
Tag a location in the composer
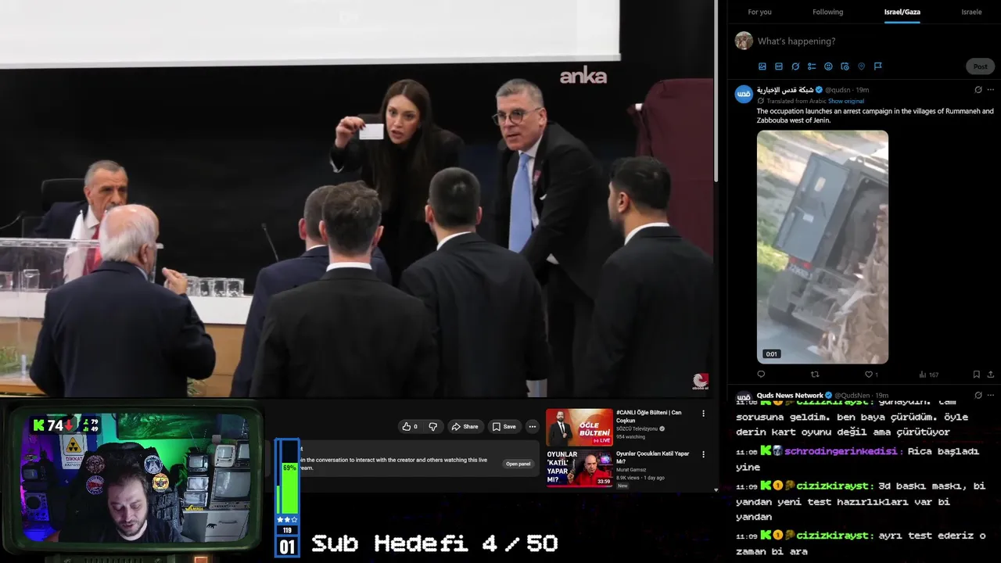point(861,66)
